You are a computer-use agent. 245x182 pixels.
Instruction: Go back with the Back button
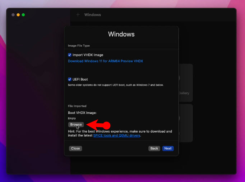pos(154,148)
